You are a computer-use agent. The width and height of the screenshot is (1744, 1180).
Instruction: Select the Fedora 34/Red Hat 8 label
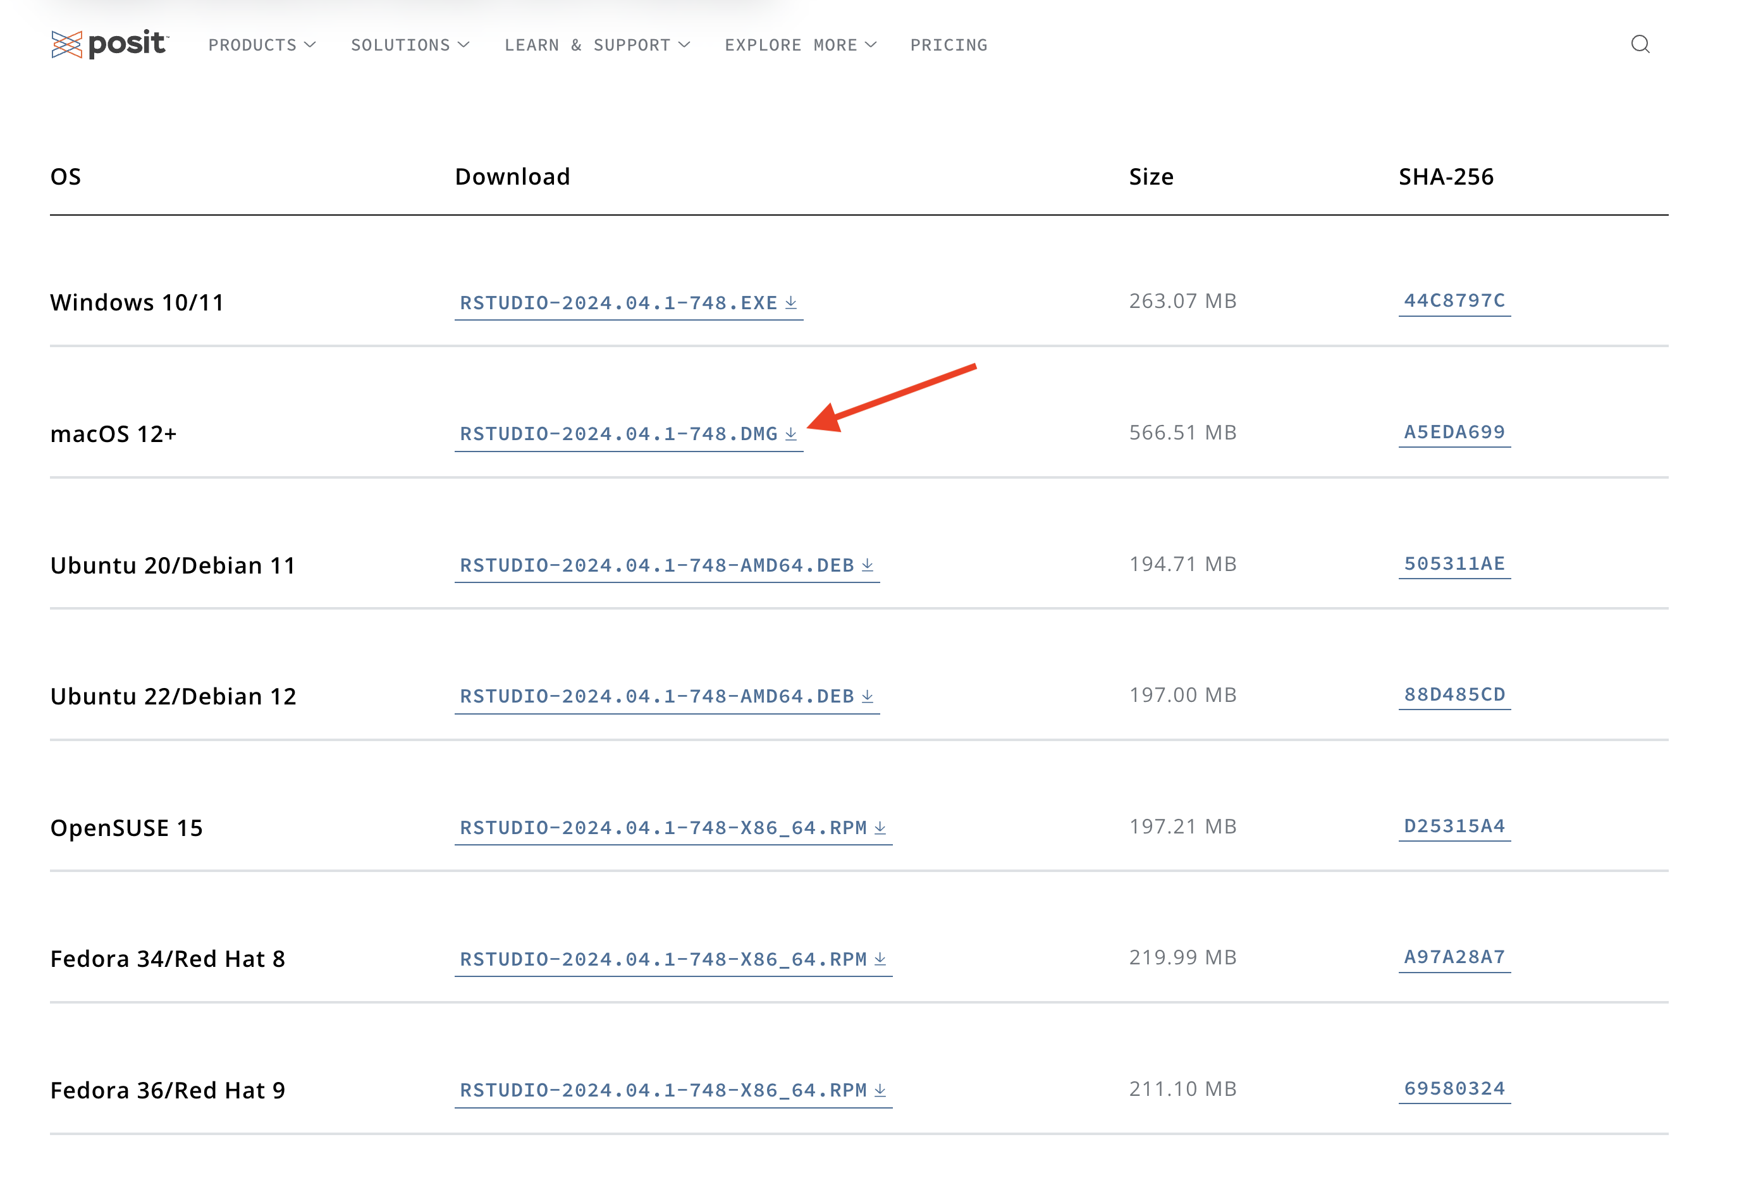(x=168, y=959)
